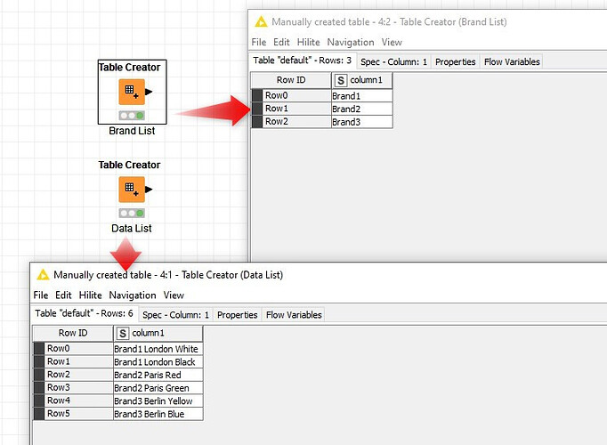Click Row3 hilite marker in Data List table
607x445 pixels.
point(39,387)
